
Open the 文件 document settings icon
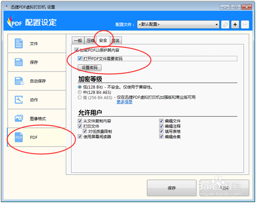tap(19, 44)
